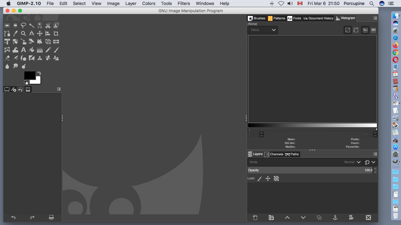Select the Paths tool
Image resolution: width=401 pixels, height=225 pixels.
(x=7, y=34)
